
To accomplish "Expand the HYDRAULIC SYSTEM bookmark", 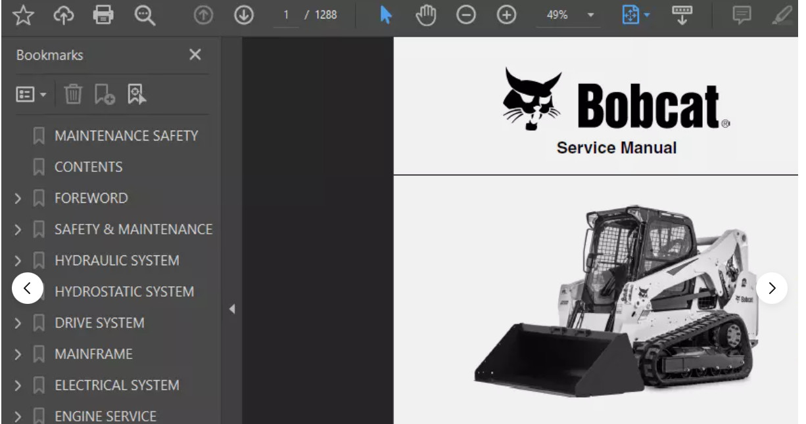I will [18, 261].
